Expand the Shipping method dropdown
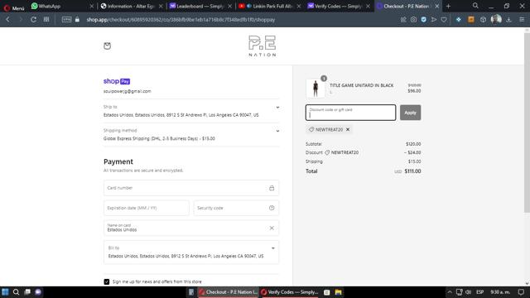Screen dimensions: 530x298 click(x=277, y=131)
